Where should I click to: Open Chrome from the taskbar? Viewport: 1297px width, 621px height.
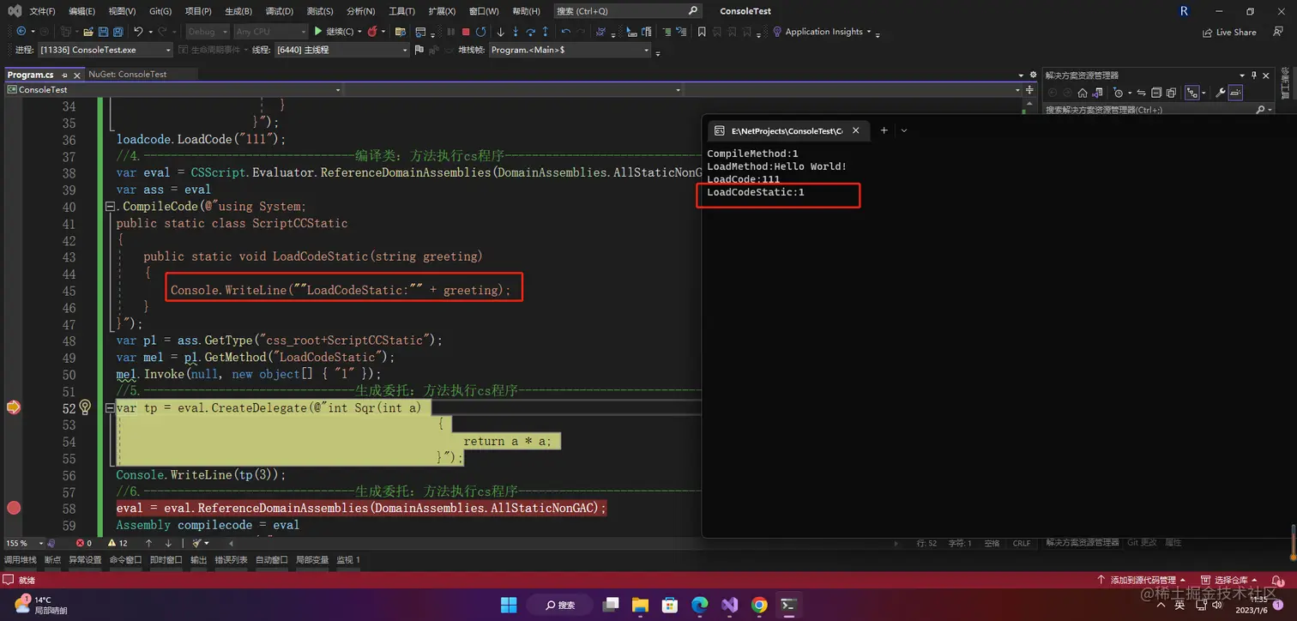[x=759, y=605]
